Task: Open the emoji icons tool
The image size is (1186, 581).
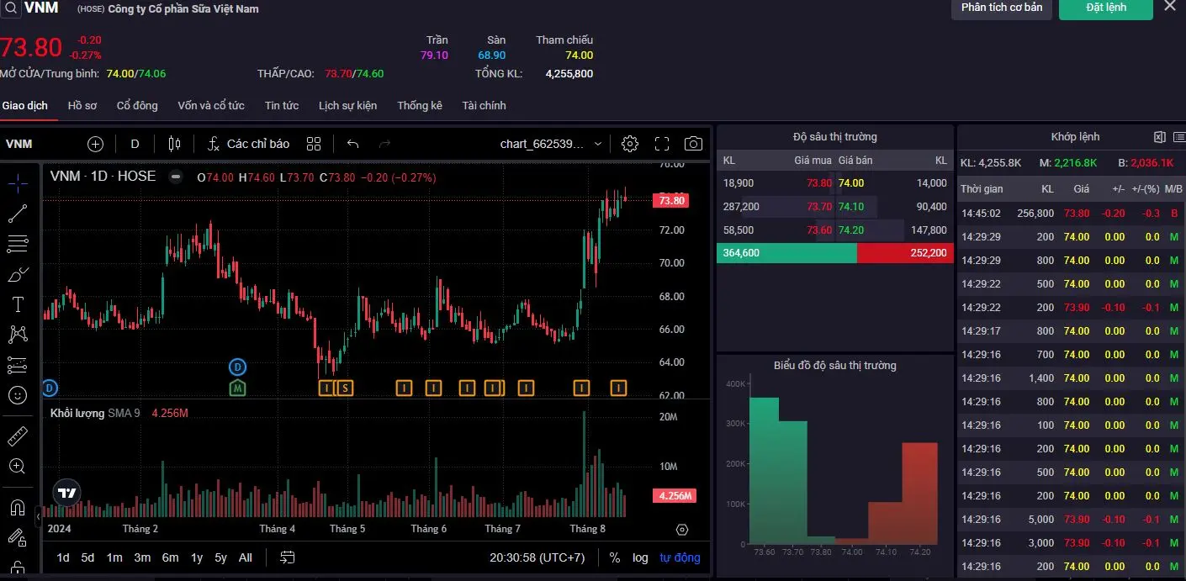Action: [x=18, y=394]
